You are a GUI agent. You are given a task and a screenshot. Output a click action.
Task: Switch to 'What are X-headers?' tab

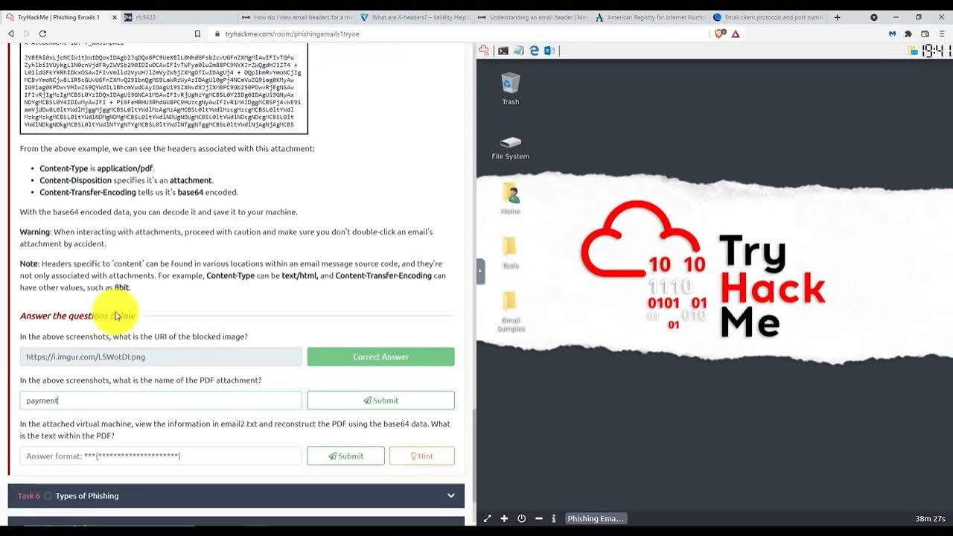pyautogui.click(x=414, y=17)
